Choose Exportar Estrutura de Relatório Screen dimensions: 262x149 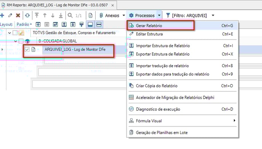[x=182, y=54]
